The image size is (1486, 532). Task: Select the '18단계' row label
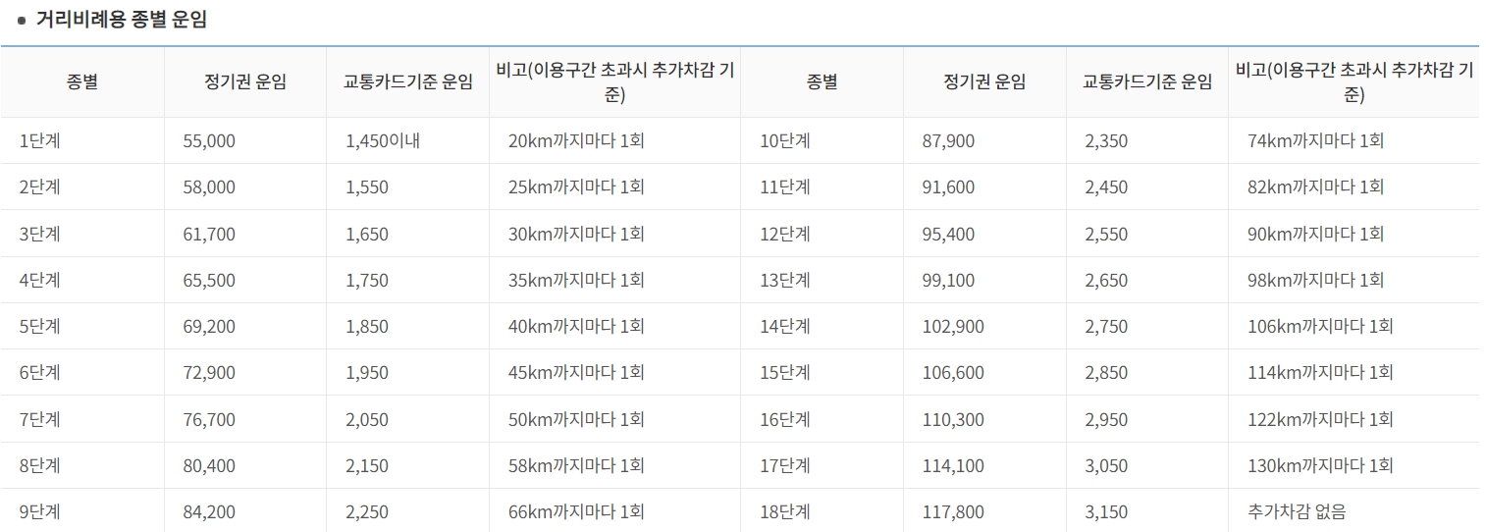tap(785, 511)
